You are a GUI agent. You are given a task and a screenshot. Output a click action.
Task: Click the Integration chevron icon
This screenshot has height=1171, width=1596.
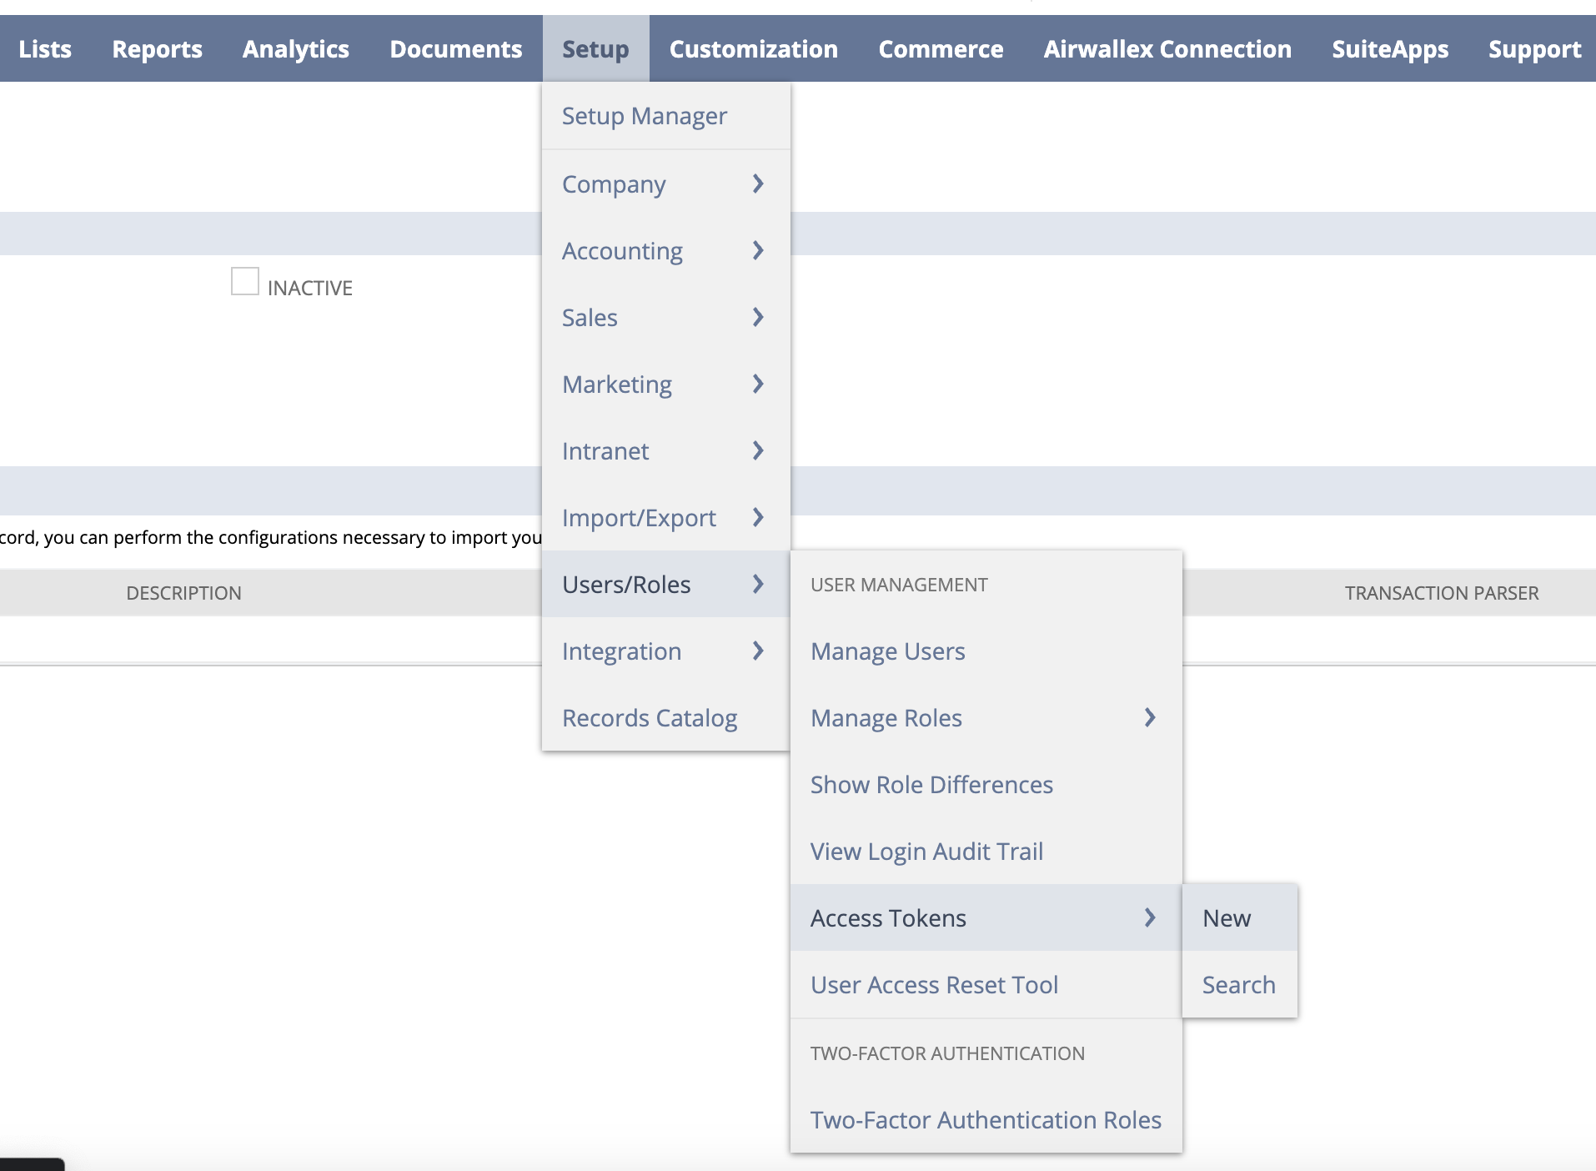(x=757, y=651)
